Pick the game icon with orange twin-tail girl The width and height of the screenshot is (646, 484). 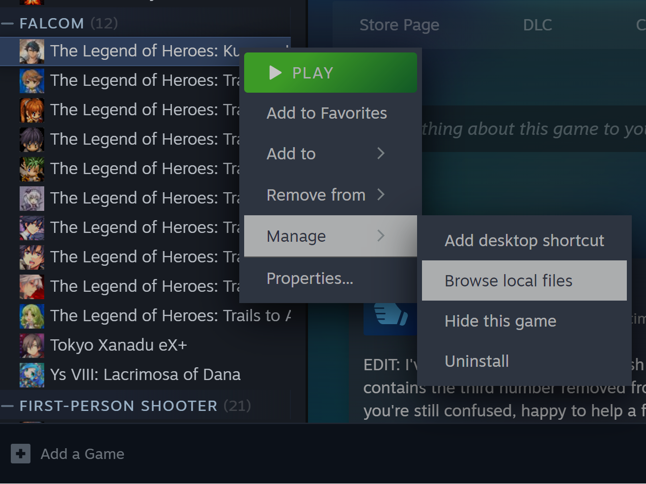(x=32, y=110)
